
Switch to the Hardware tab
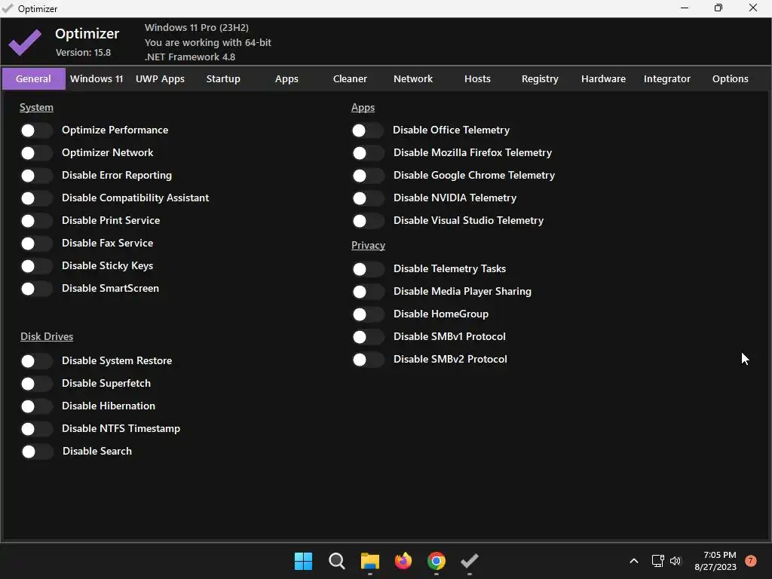tap(604, 78)
